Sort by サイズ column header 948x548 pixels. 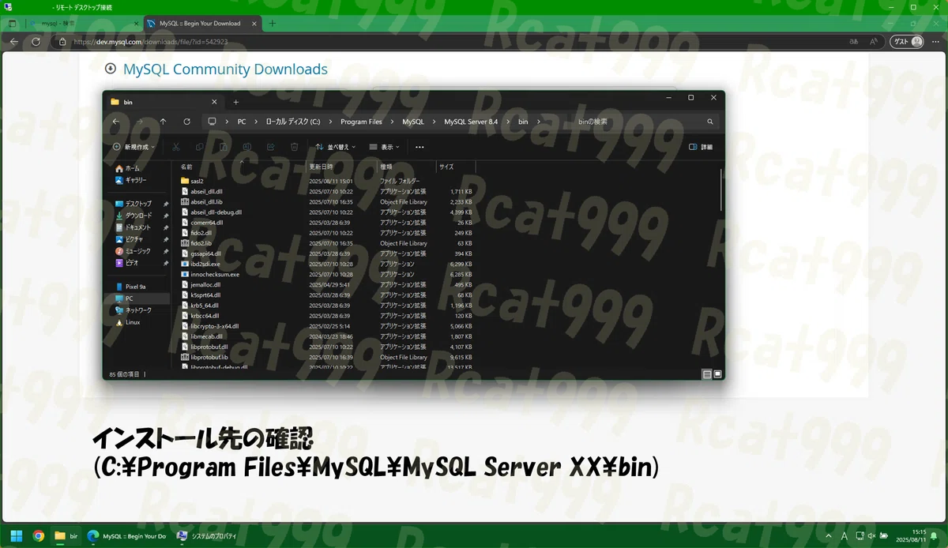click(446, 167)
